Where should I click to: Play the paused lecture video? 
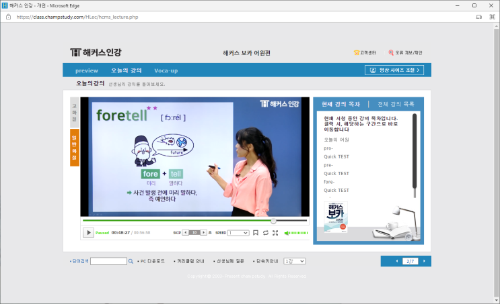click(x=88, y=232)
